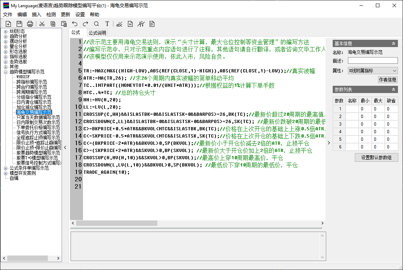This screenshot has height=270, width=403.
Task: Click the Print icon in toolbar
Action: (30, 24)
